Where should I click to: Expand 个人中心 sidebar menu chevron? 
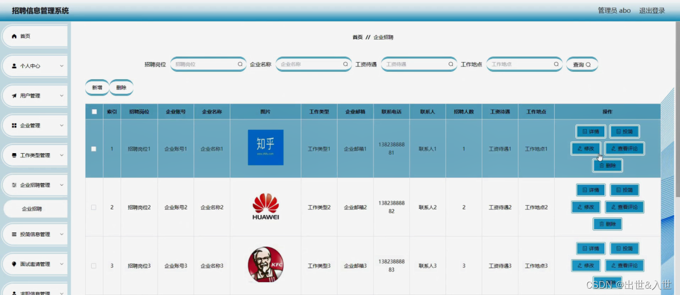62,66
